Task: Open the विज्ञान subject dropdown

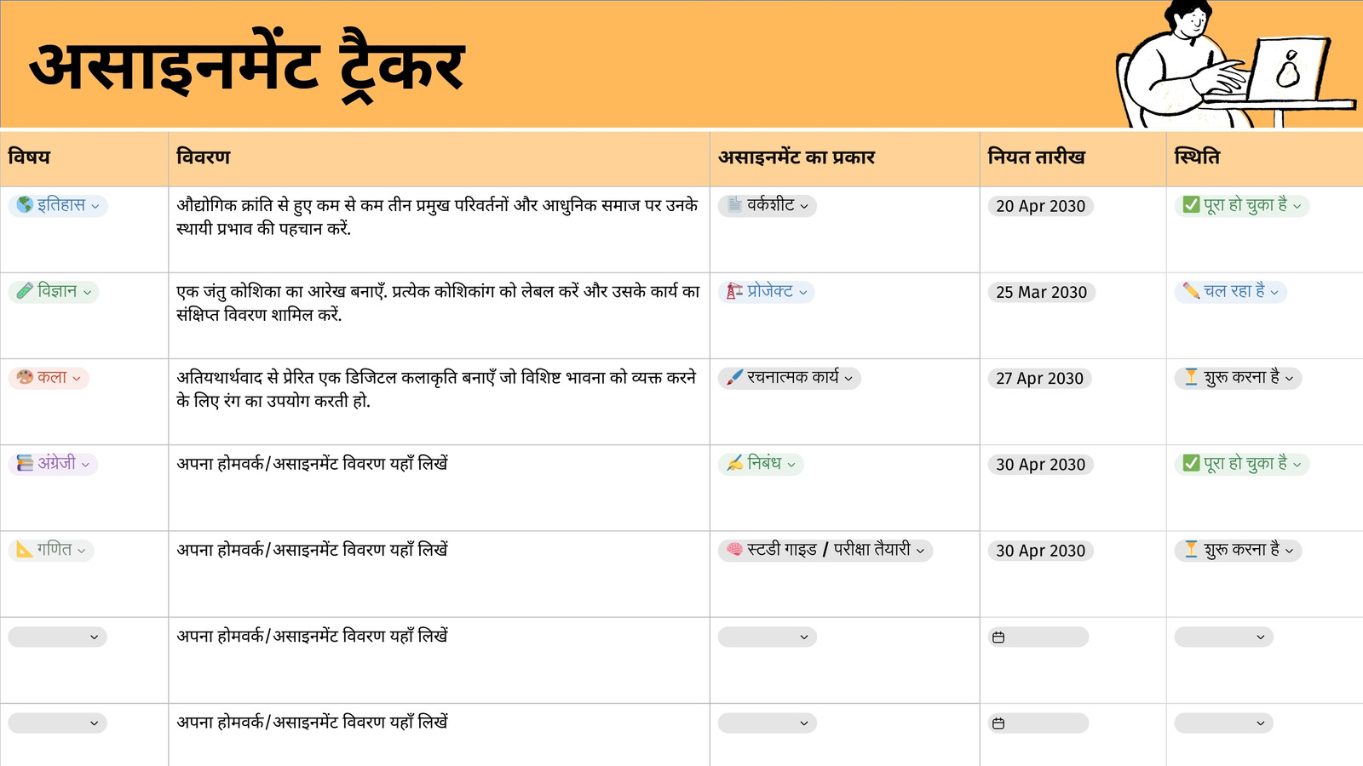Action: [x=54, y=291]
